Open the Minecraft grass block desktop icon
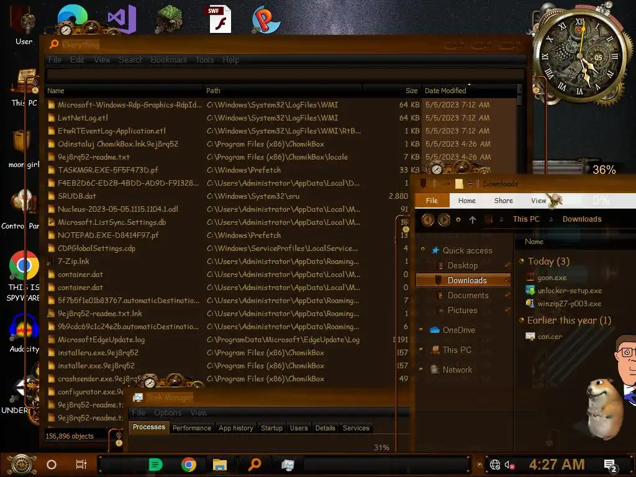636x477 pixels. coord(169,18)
